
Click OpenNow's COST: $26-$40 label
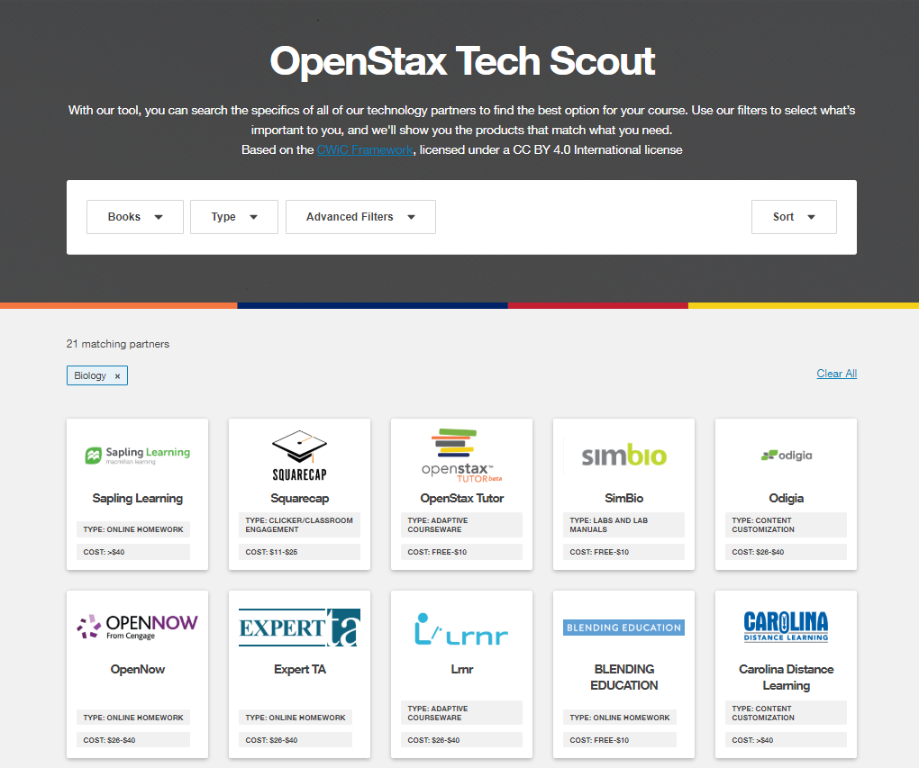pos(133,740)
